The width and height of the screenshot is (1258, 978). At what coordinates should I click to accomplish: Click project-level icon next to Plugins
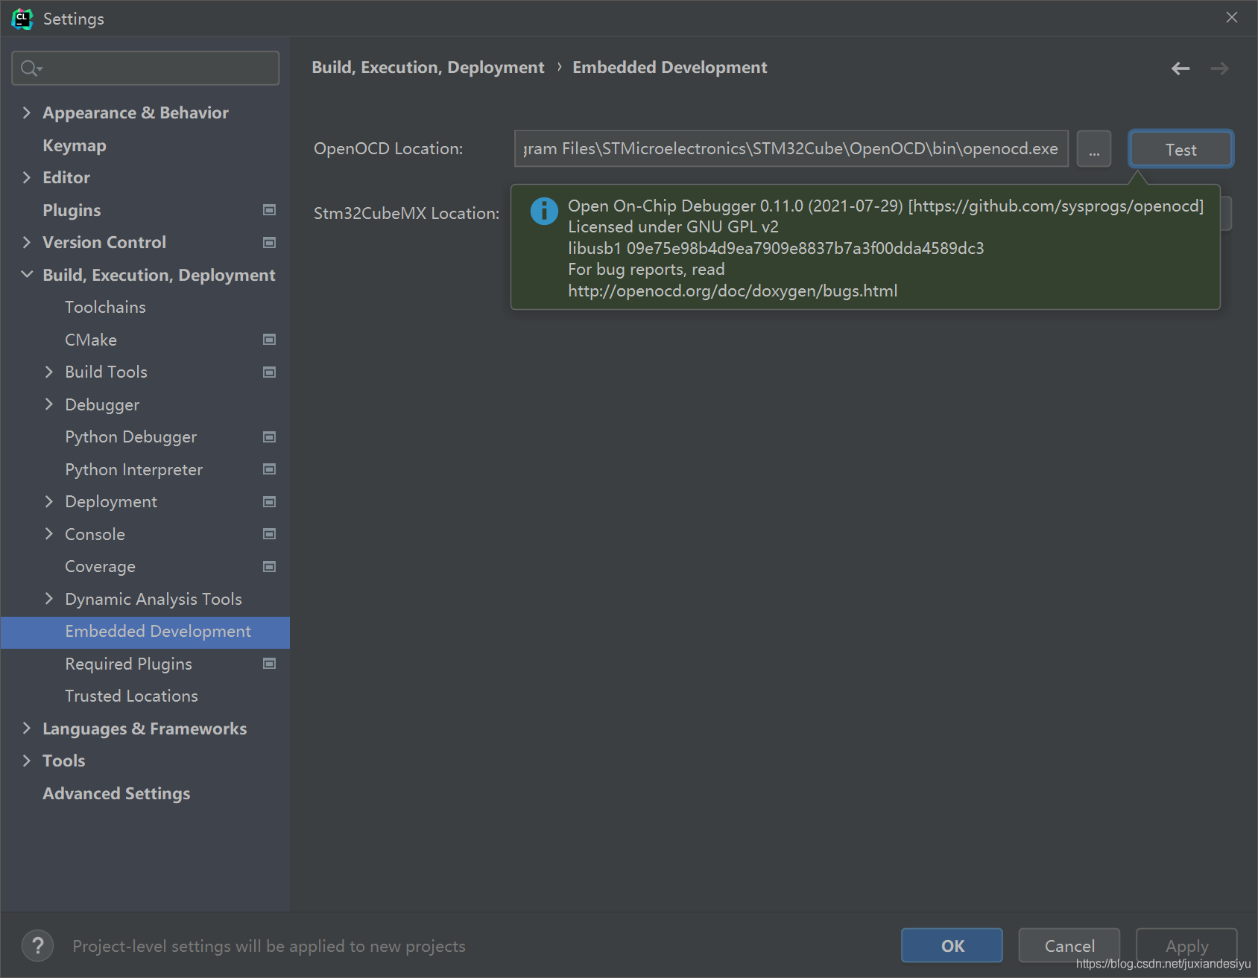pos(270,210)
